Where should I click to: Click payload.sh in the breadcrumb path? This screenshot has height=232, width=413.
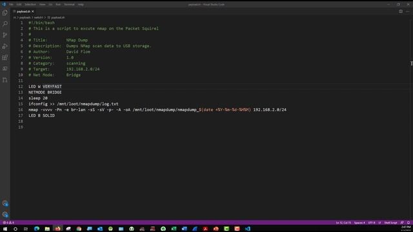(x=57, y=17)
